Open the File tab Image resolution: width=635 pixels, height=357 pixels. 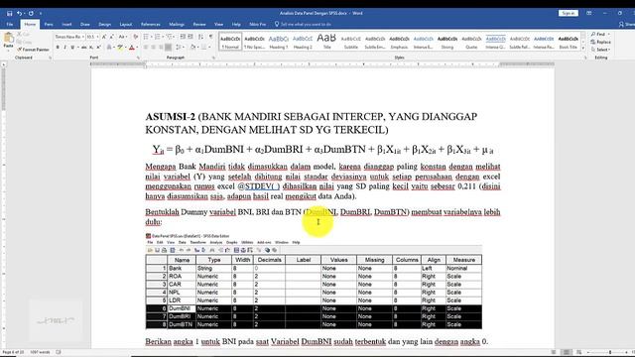click(x=10, y=24)
